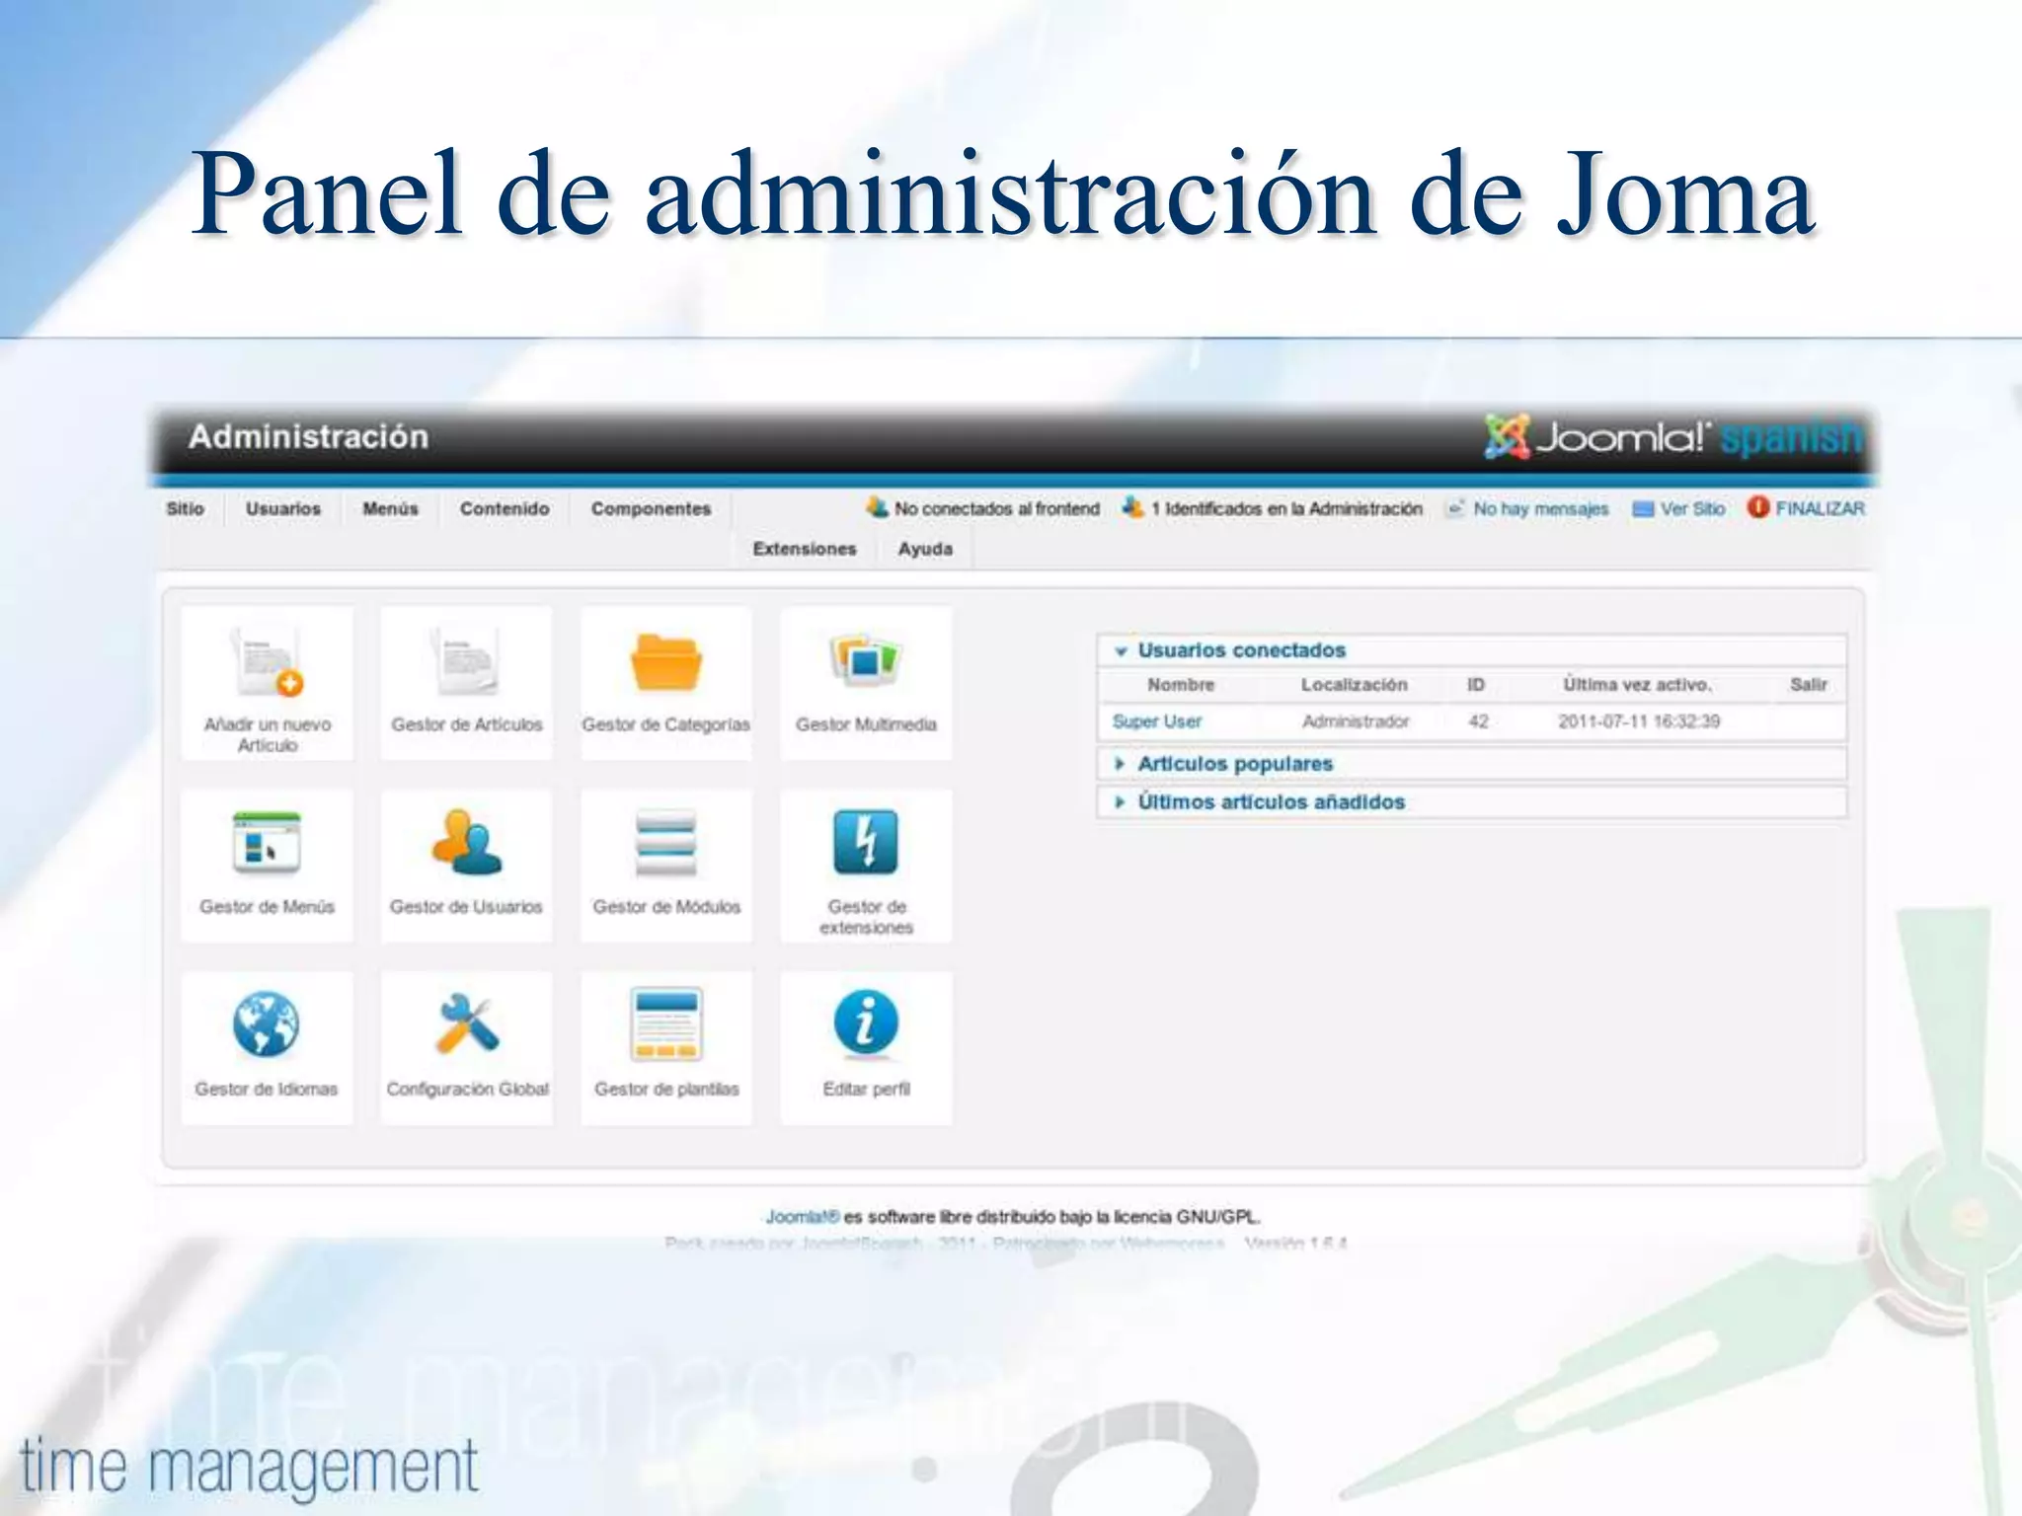This screenshot has height=1516, width=2022.
Task: Open the Sitio menu
Action: [186, 509]
